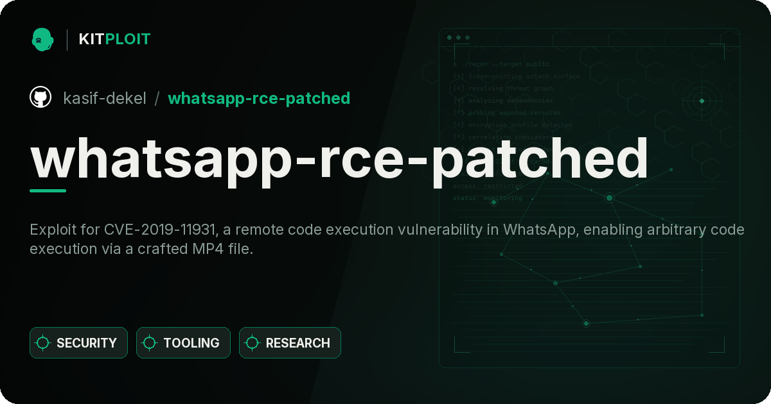This screenshot has height=404, width=771.
Task: Click crosshair icon in TOOLING tag
Action: (150, 343)
